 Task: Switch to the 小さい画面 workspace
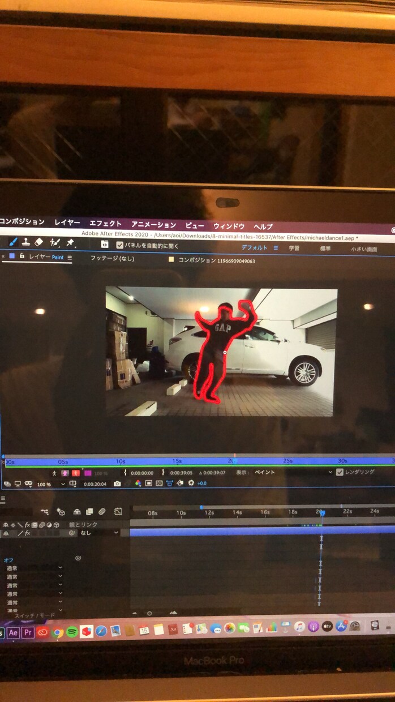[364, 249]
